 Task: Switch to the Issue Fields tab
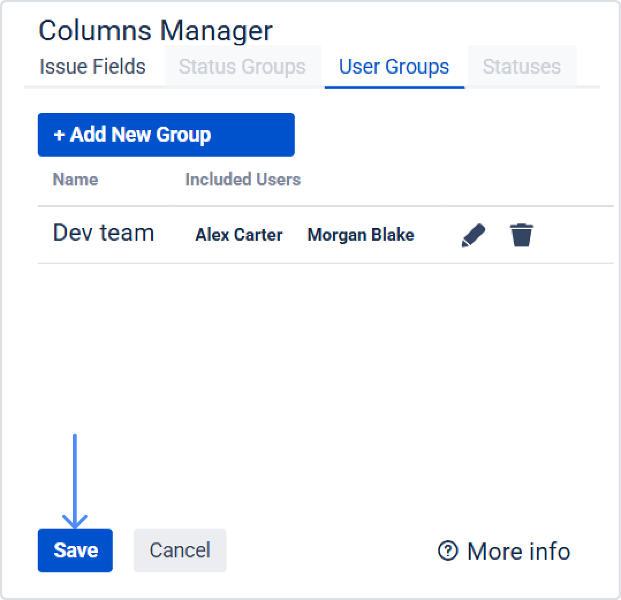click(x=93, y=67)
